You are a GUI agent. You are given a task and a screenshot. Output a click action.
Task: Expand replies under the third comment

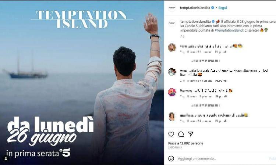pos(206,105)
